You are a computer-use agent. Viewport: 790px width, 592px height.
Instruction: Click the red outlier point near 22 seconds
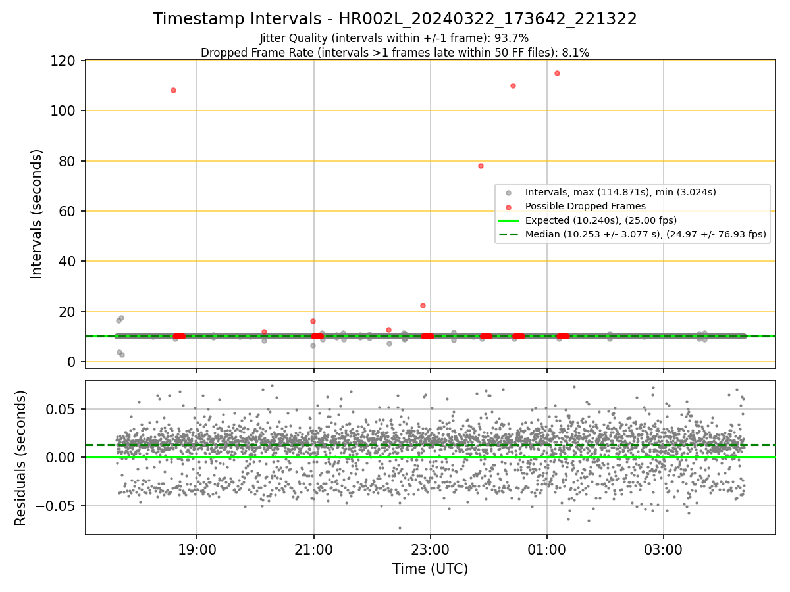pos(423,305)
